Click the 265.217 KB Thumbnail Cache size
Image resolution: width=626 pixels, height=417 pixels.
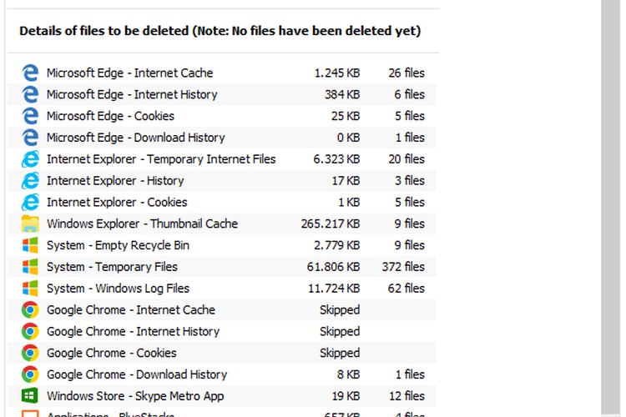tap(331, 224)
